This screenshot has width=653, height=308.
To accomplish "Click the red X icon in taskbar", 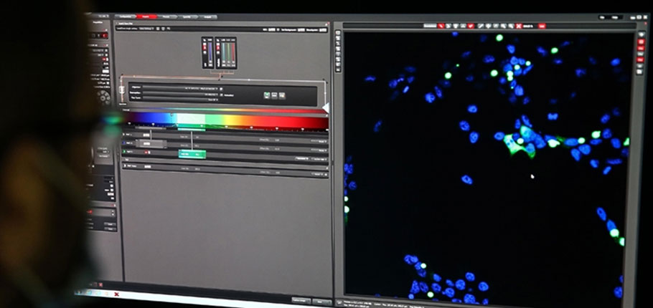I will click(x=117, y=294).
